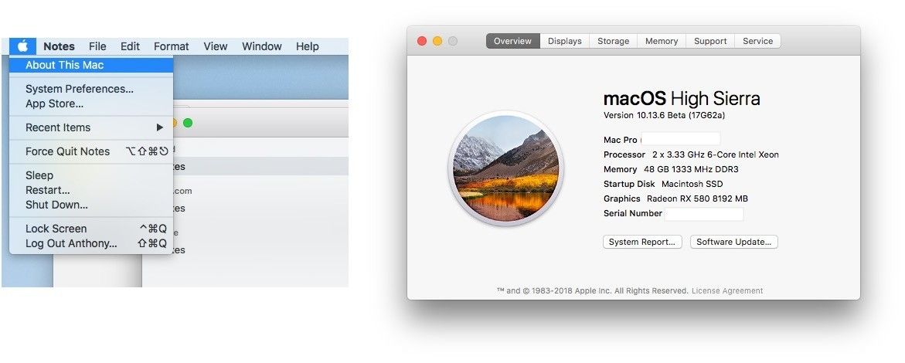The height and width of the screenshot is (363, 905).
Task: Choose Sleep from Apple menu
Action: [x=39, y=175]
